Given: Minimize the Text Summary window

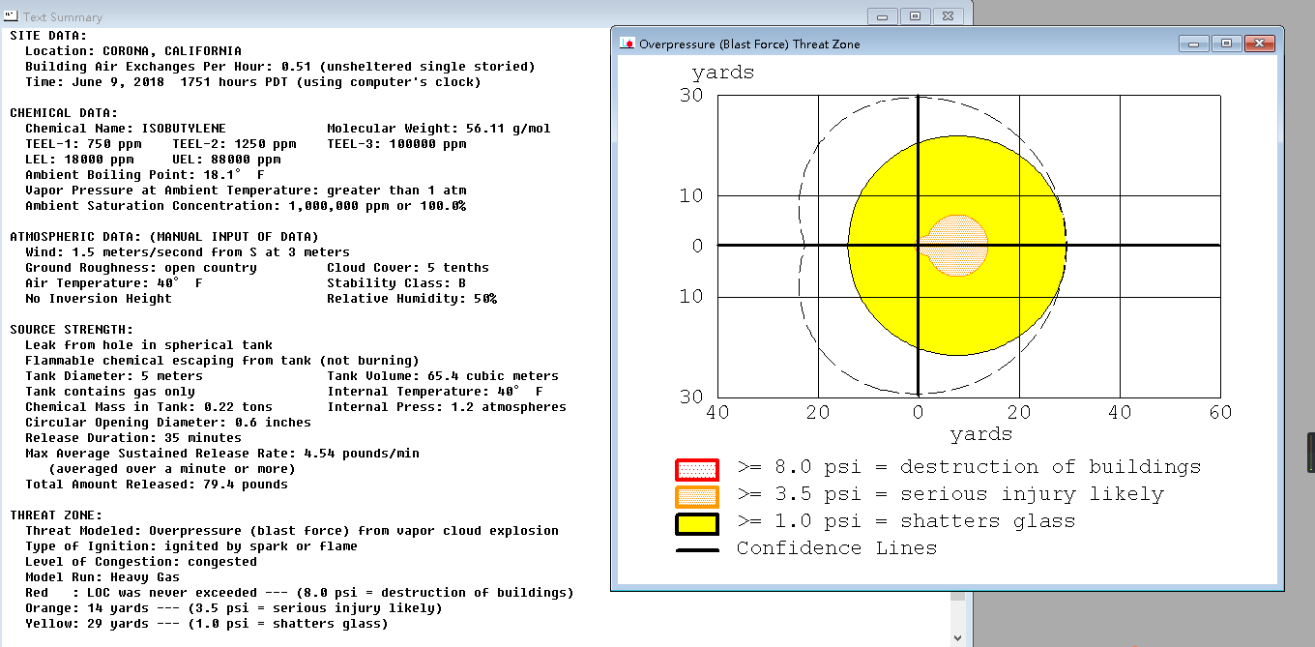Looking at the screenshot, I should (884, 15).
